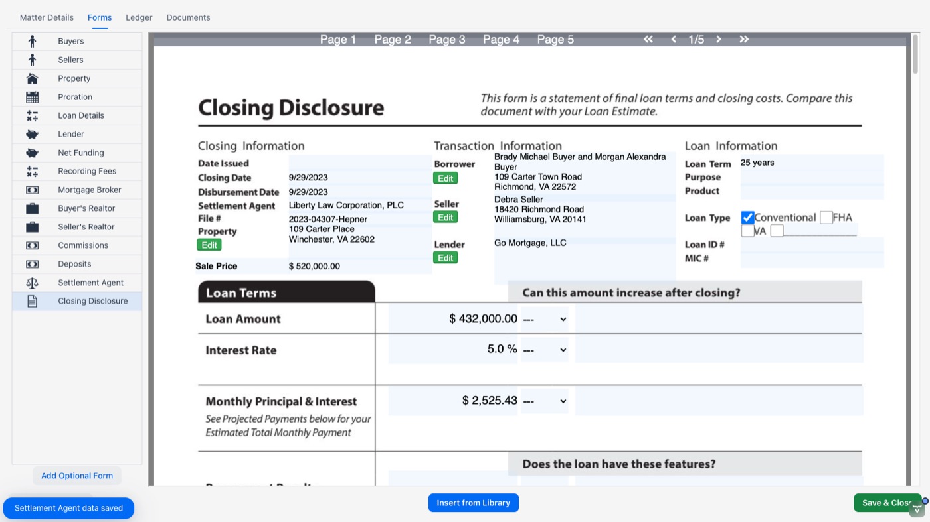This screenshot has width=930, height=522.
Task: Click 'Settlement Agent data saved' notification
Action: (68, 508)
